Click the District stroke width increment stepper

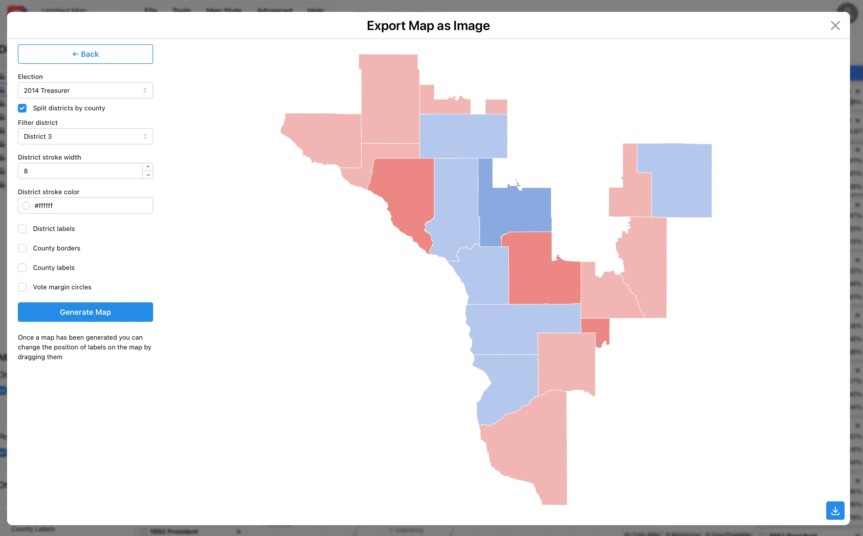(x=148, y=167)
